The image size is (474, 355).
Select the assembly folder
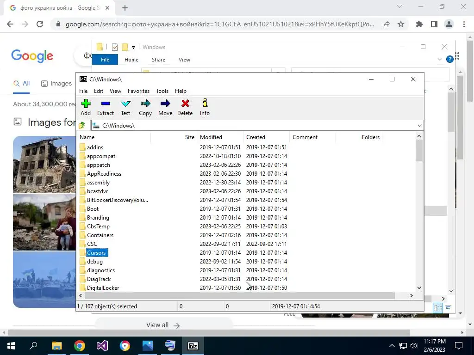coord(98,182)
